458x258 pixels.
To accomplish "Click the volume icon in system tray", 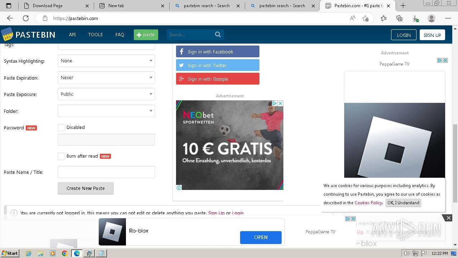I will (x=406, y=253).
